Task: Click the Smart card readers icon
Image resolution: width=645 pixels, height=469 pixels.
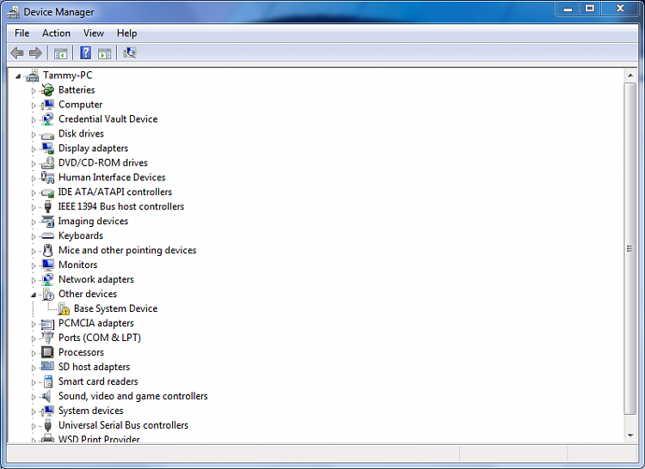Action: click(48, 381)
